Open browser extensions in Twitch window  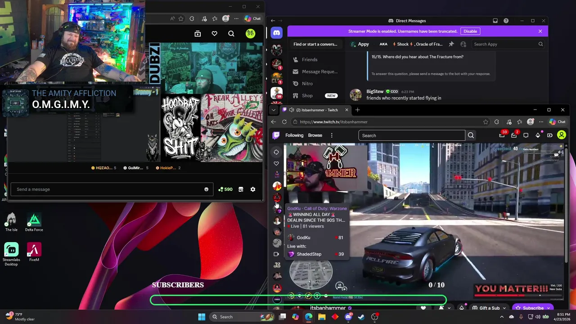(496, 122)
